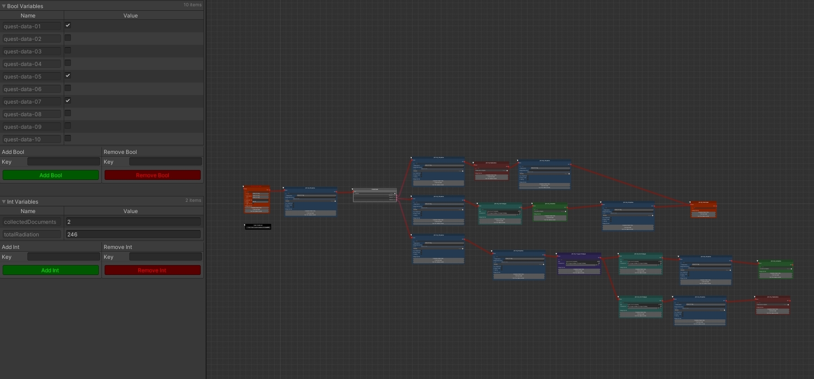Image resolution: width=814 pixels, height=379 pixels.
Task: Select the purple Trigger Dialogue node
Action: (579, 254)
